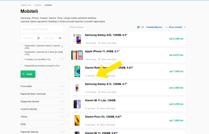Go to Nabava.net breadcrumb
209x134 pixels.
tap(26, 5)
